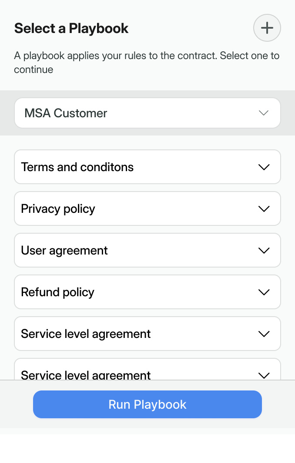Click the playbook description text below the heading
Screen dimensions: 295x463
click(147, 63)
